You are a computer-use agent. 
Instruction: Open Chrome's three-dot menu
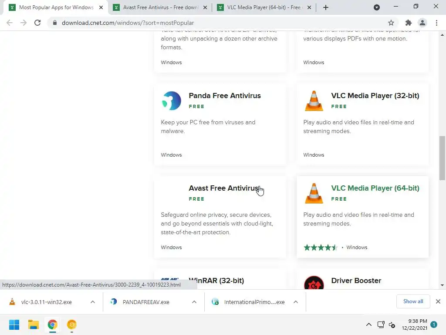tap(436, 23)
